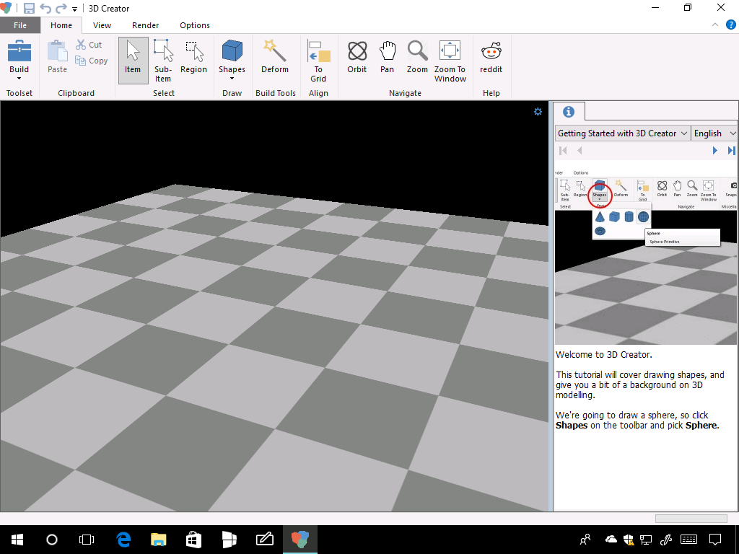Click the progress bar in the status bar

691,518
